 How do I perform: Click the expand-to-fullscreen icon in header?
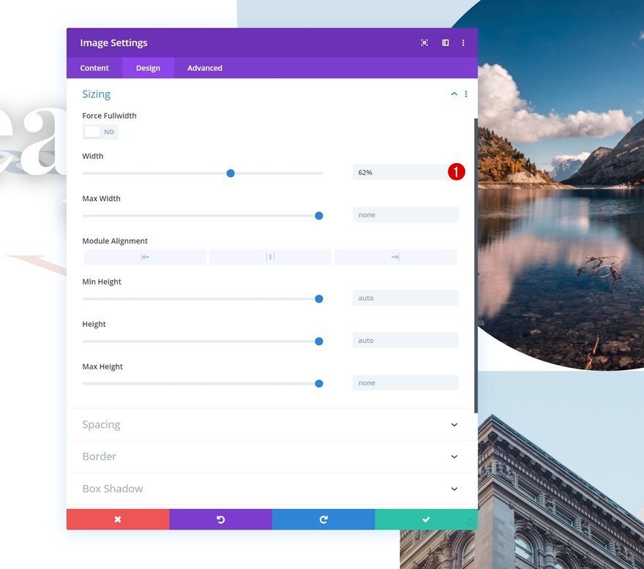point(424,43)
